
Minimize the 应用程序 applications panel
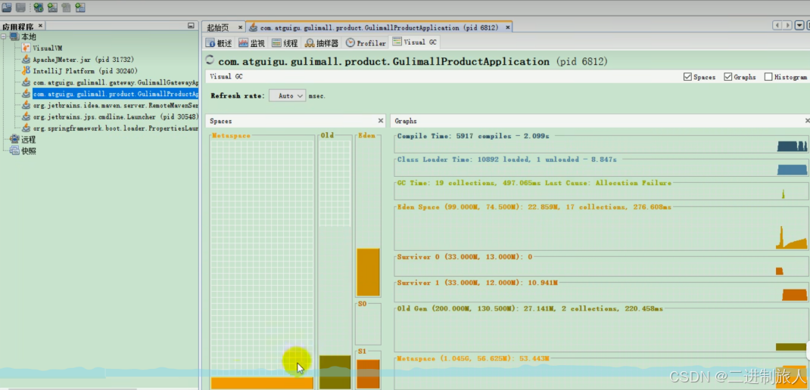[x=191, y=26]
